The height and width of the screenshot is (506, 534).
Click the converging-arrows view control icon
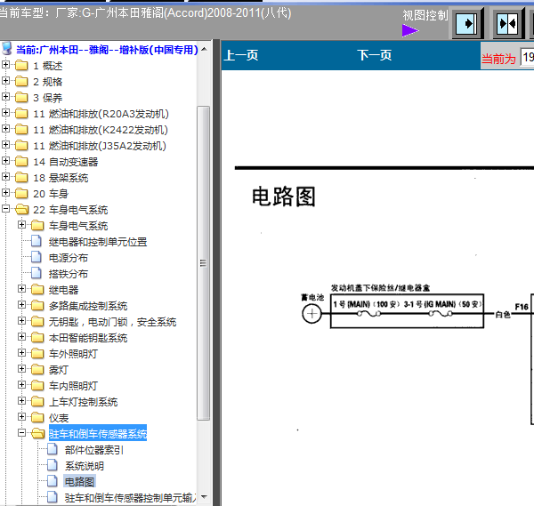(x=508, y=23)
